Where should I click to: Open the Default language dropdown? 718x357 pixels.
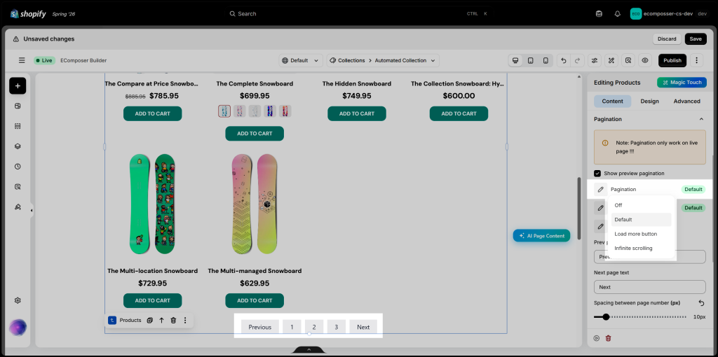(301, 60)
